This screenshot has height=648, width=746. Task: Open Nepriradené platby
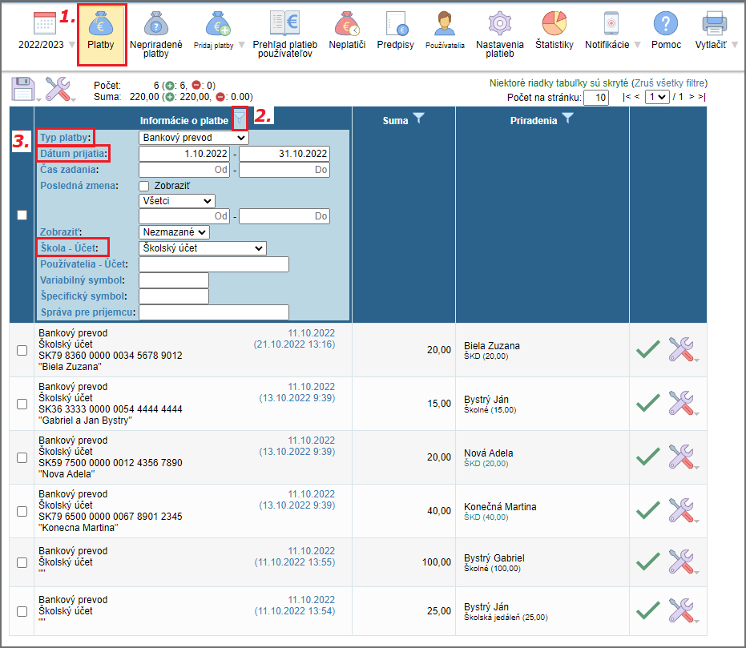click(x=156, y=34)
